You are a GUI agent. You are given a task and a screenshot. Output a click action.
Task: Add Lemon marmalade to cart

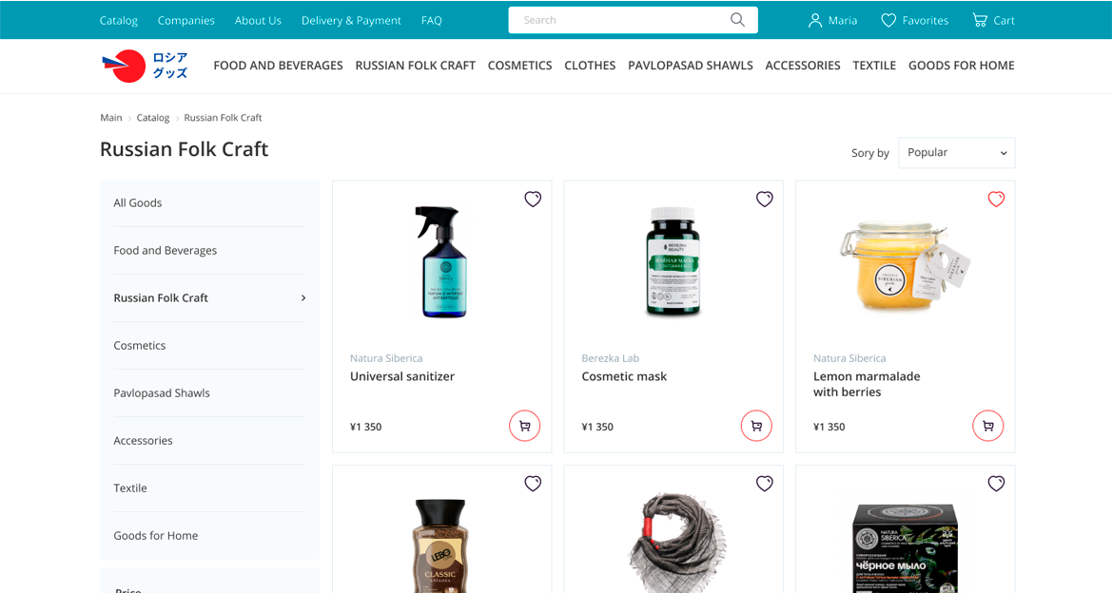coord(988,426)
